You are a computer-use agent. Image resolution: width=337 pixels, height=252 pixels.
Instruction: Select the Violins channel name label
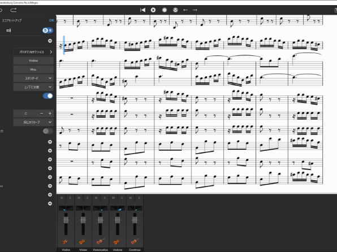click(x=66, y=250)
